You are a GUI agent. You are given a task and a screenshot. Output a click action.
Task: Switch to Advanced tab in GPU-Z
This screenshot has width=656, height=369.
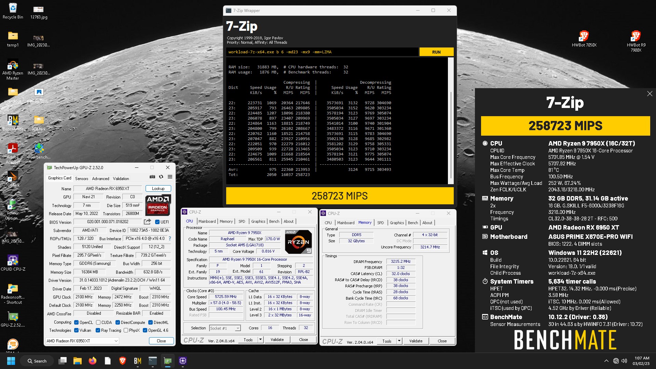tap(100, 178)
